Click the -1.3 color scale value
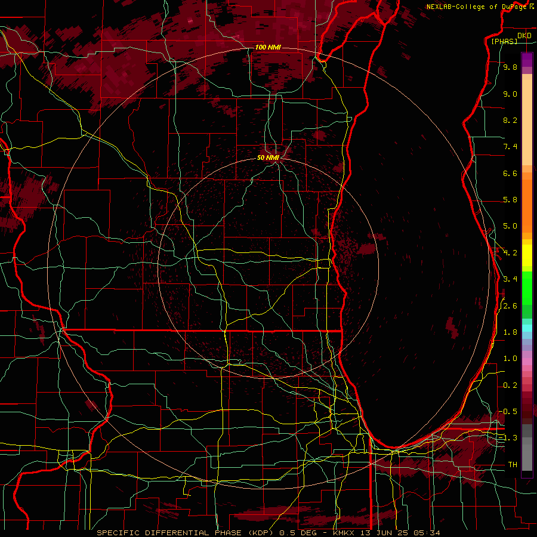 508,439
